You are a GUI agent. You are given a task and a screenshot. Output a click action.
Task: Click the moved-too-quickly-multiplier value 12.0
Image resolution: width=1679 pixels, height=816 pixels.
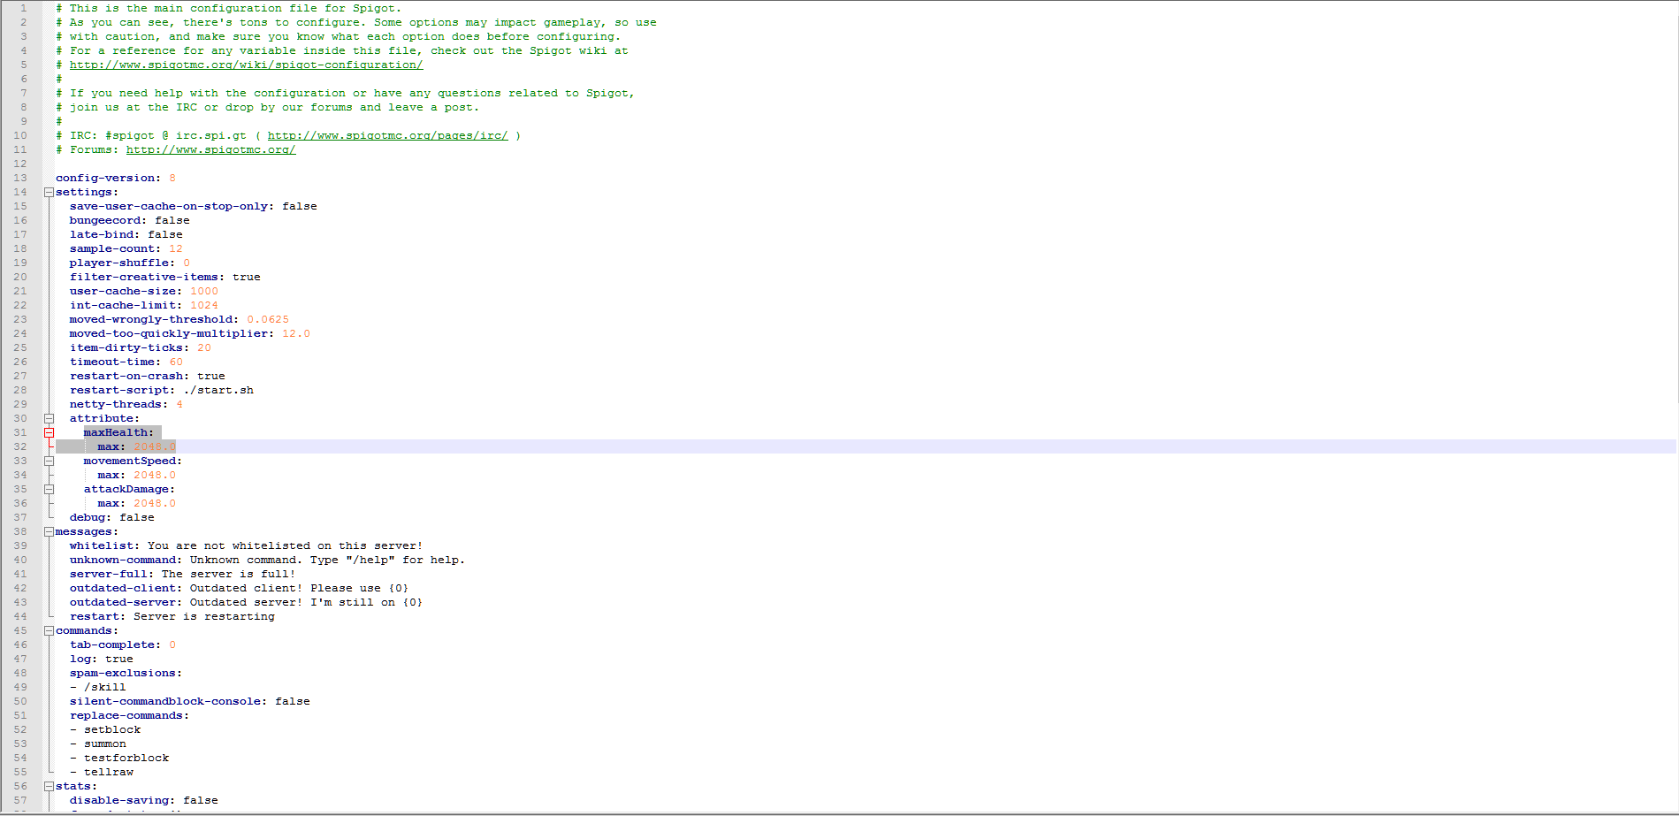[x=296, y=333]
